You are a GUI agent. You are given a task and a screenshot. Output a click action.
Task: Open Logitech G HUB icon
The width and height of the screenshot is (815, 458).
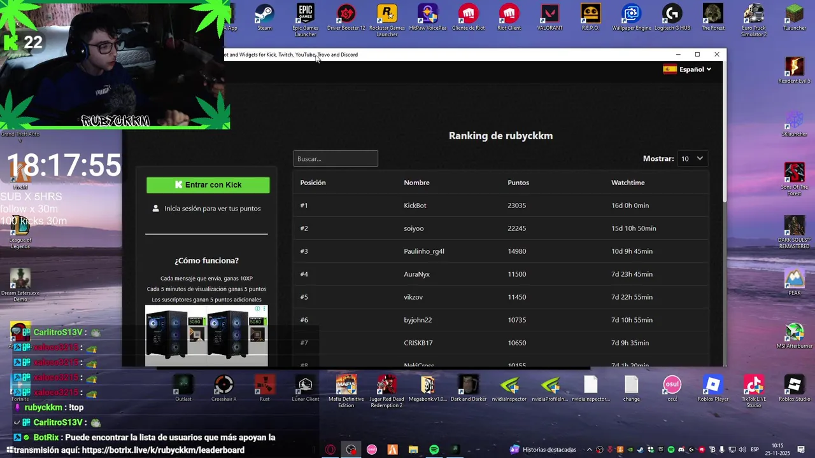click(672, 17)
